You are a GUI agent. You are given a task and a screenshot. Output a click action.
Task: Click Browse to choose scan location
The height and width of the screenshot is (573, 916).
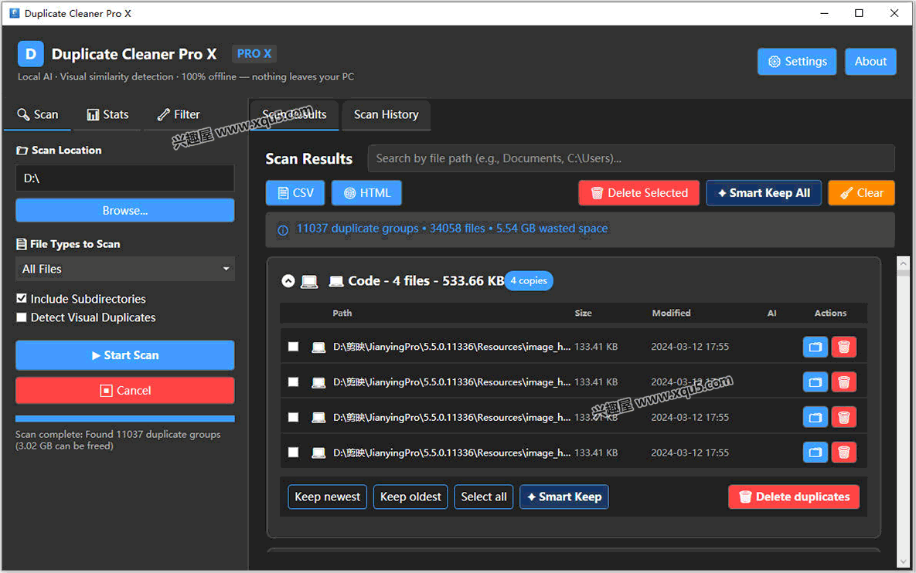click(125, 210)
